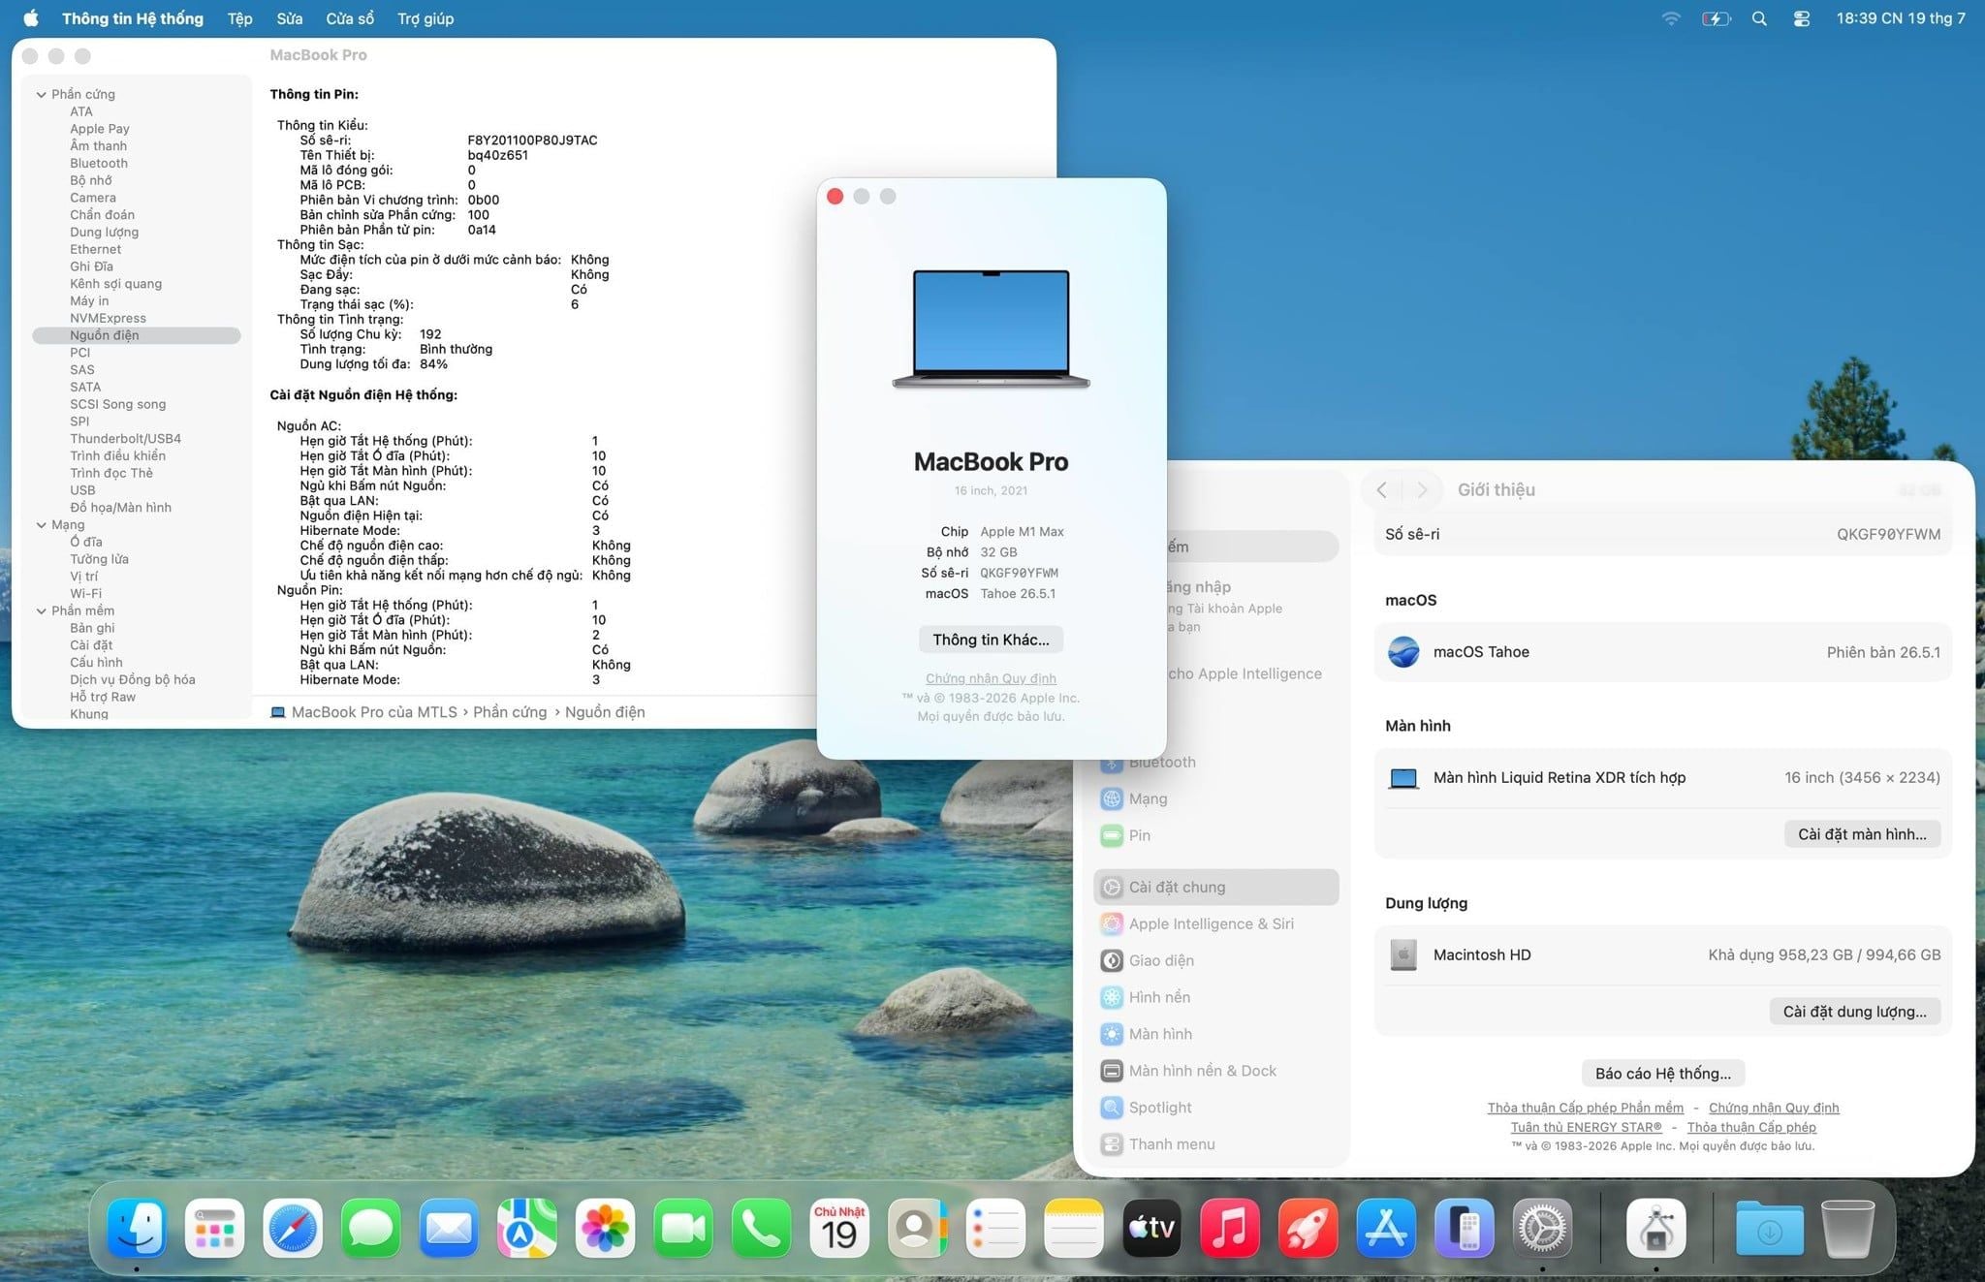Image resolution: width=1985 pixels, height=1282 pixels.
Task: Open Thỏa thuận Cấp phép link after ENERGY STAR
Action: coord(1751,1127)
